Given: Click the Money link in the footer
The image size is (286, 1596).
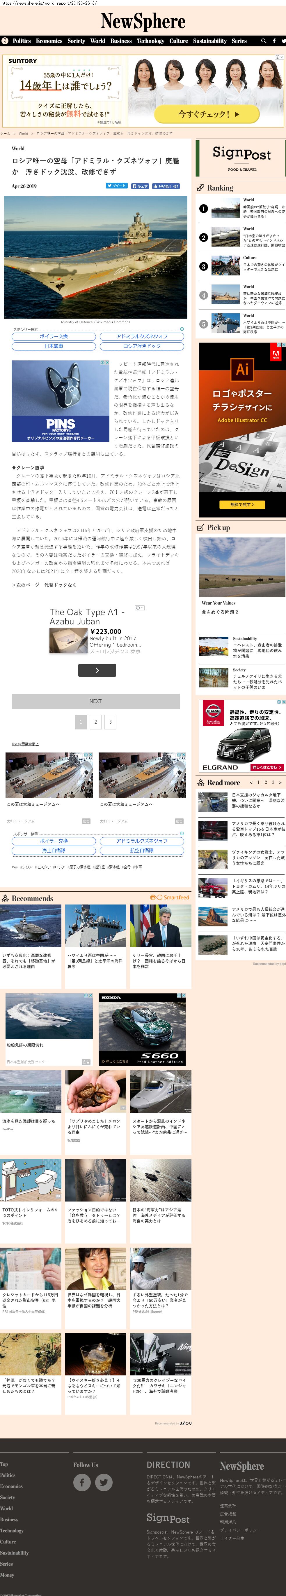Looking at the screenshot, I should click(7, 1574).
